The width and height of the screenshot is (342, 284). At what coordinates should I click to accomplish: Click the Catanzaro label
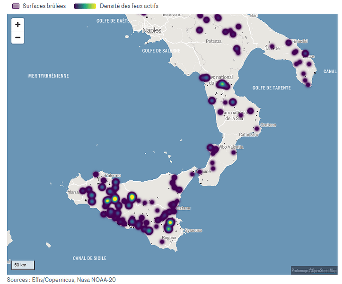click(249, 134)
